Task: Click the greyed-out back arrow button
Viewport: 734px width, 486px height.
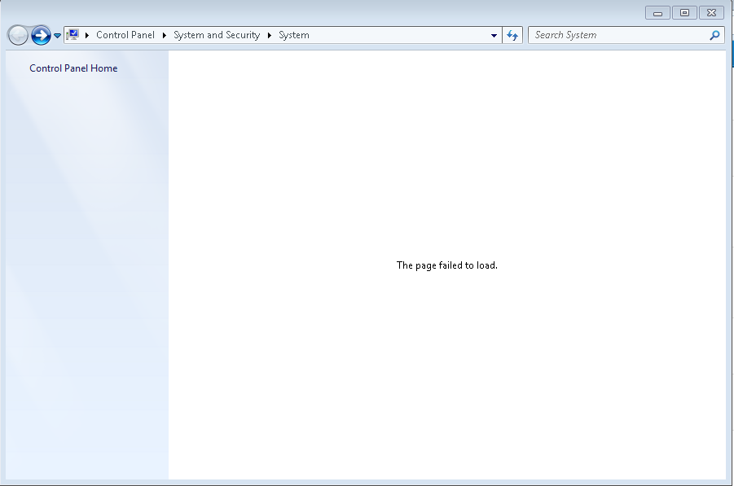Action: point(18,35)
